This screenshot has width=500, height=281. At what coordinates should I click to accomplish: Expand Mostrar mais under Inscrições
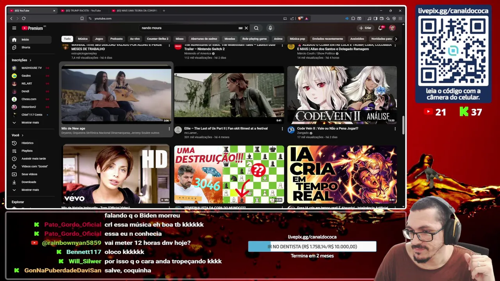[30, 123]
